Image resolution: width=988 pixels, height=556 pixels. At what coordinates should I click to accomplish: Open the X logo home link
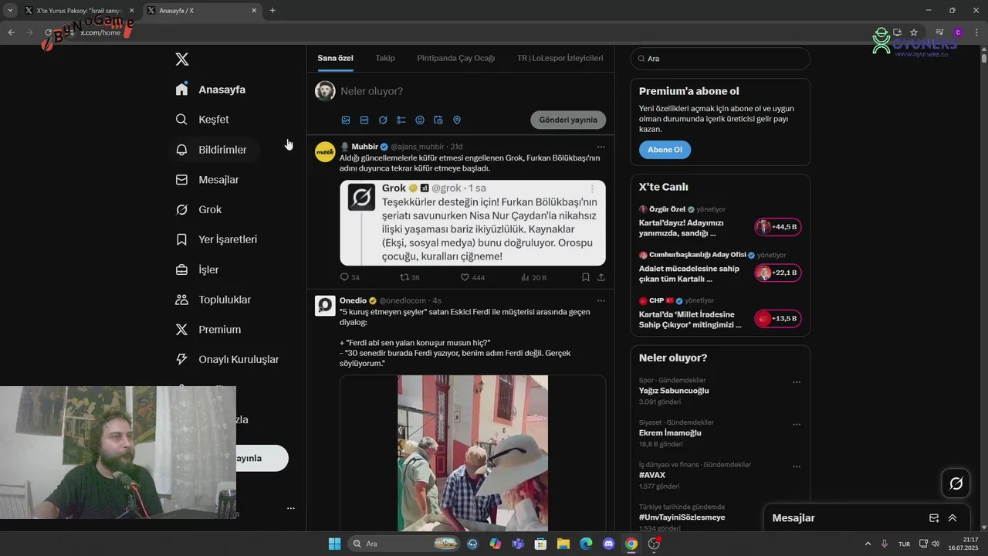(182, 59)
